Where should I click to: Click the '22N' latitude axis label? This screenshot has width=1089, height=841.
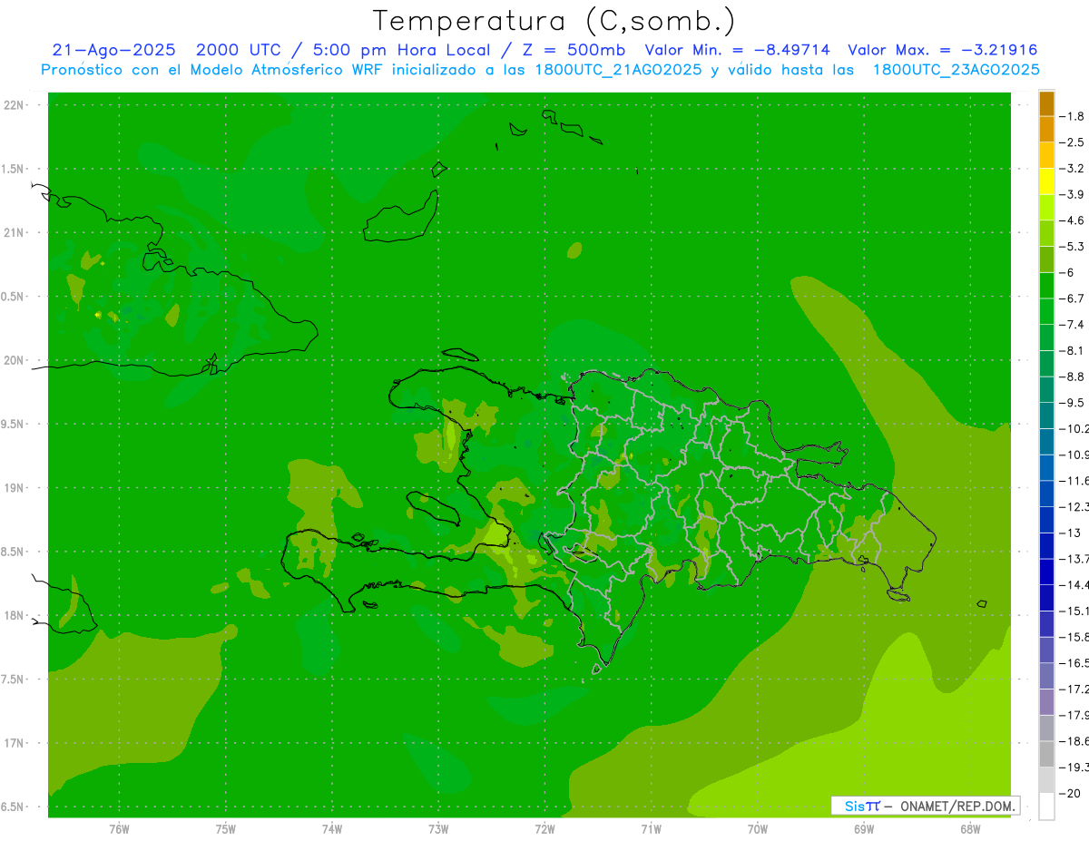click(x=14, y=104)
